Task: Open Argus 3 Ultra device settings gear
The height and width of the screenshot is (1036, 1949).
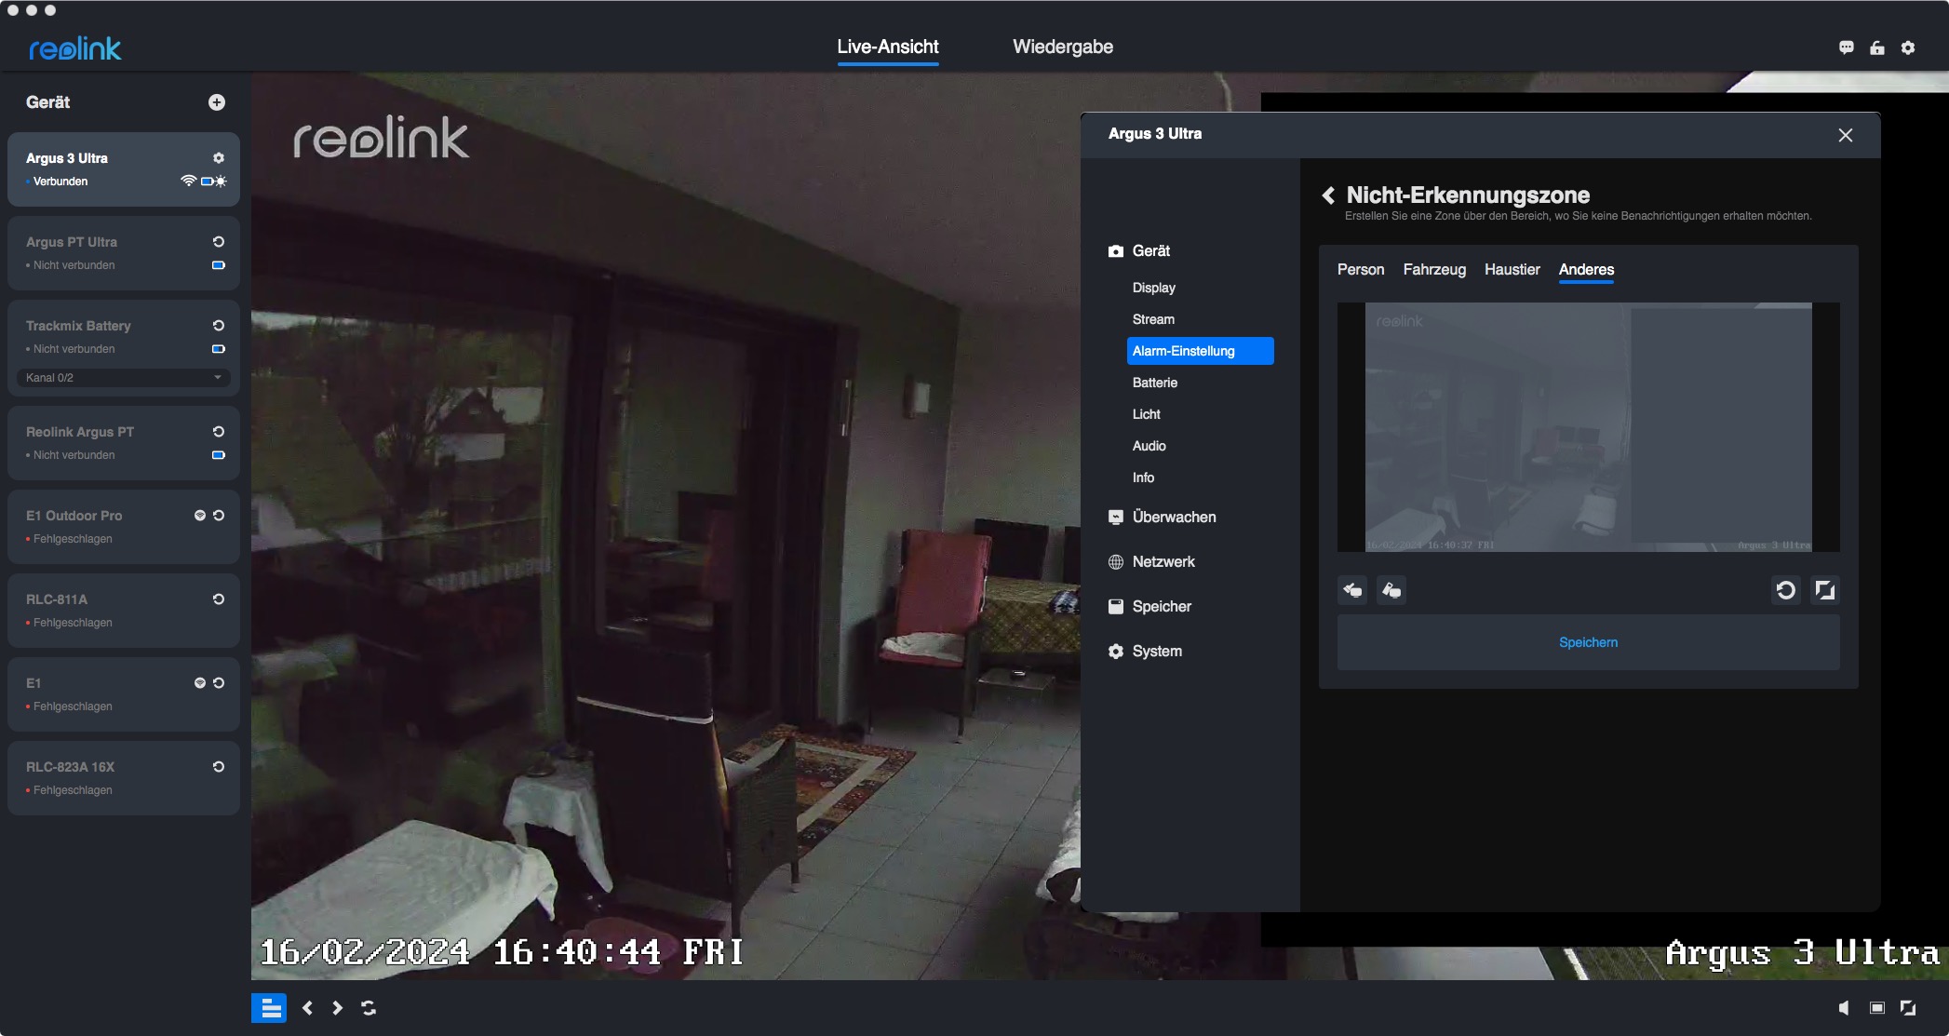Action: tap(219, 158)
